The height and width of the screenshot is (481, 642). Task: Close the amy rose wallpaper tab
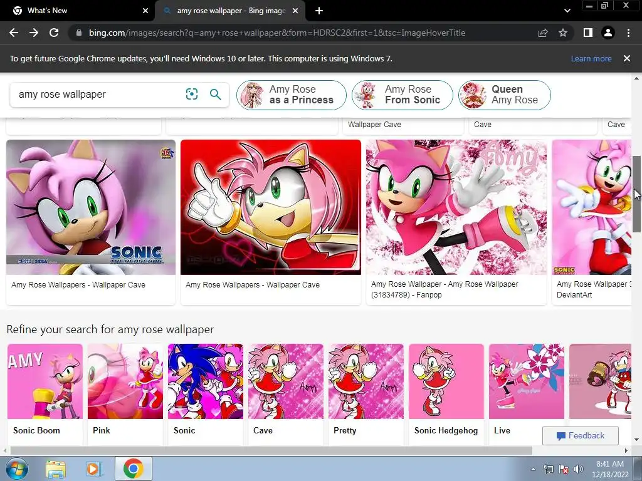(x=295, y=11)
